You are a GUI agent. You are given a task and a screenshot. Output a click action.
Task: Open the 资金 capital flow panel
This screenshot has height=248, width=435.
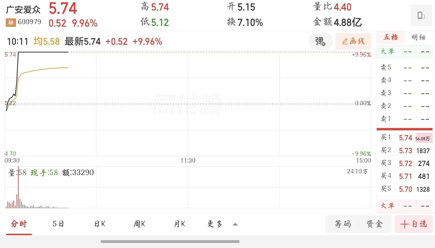375,224
